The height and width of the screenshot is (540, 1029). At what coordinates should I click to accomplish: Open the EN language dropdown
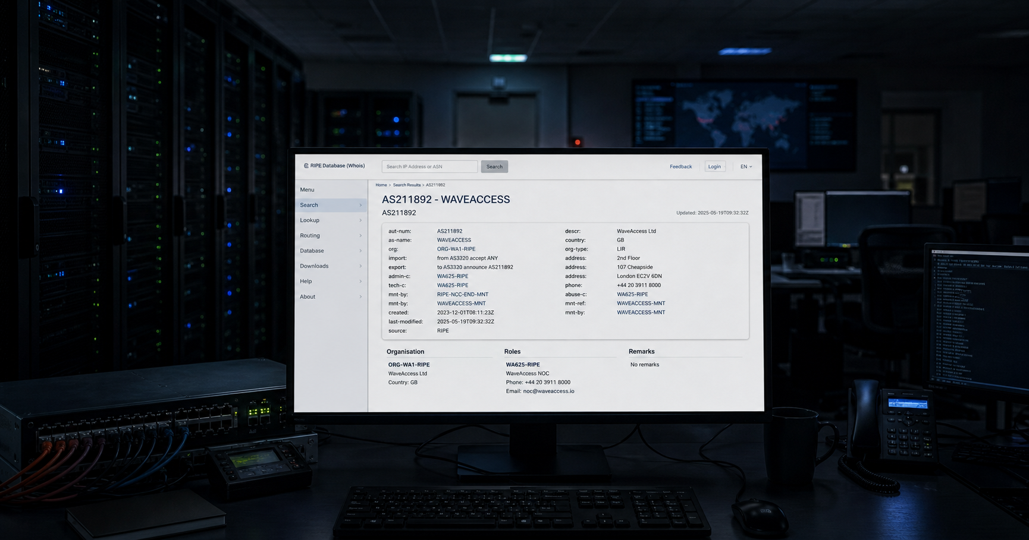click(746, 166)
